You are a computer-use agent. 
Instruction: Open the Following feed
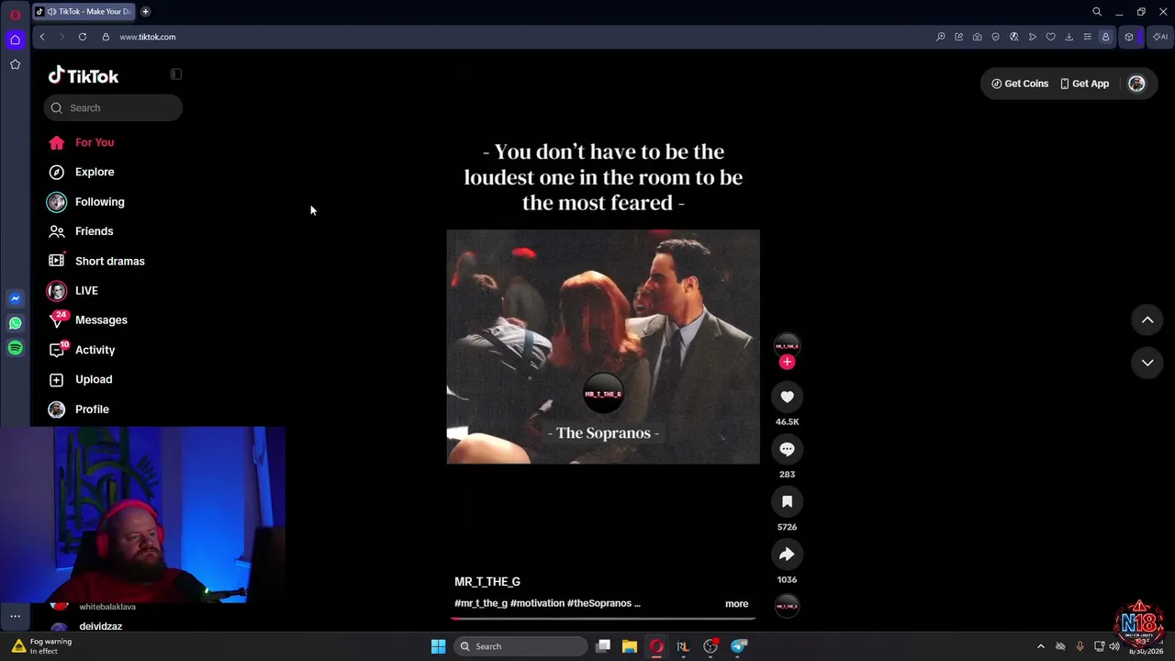tap(99, 202)
